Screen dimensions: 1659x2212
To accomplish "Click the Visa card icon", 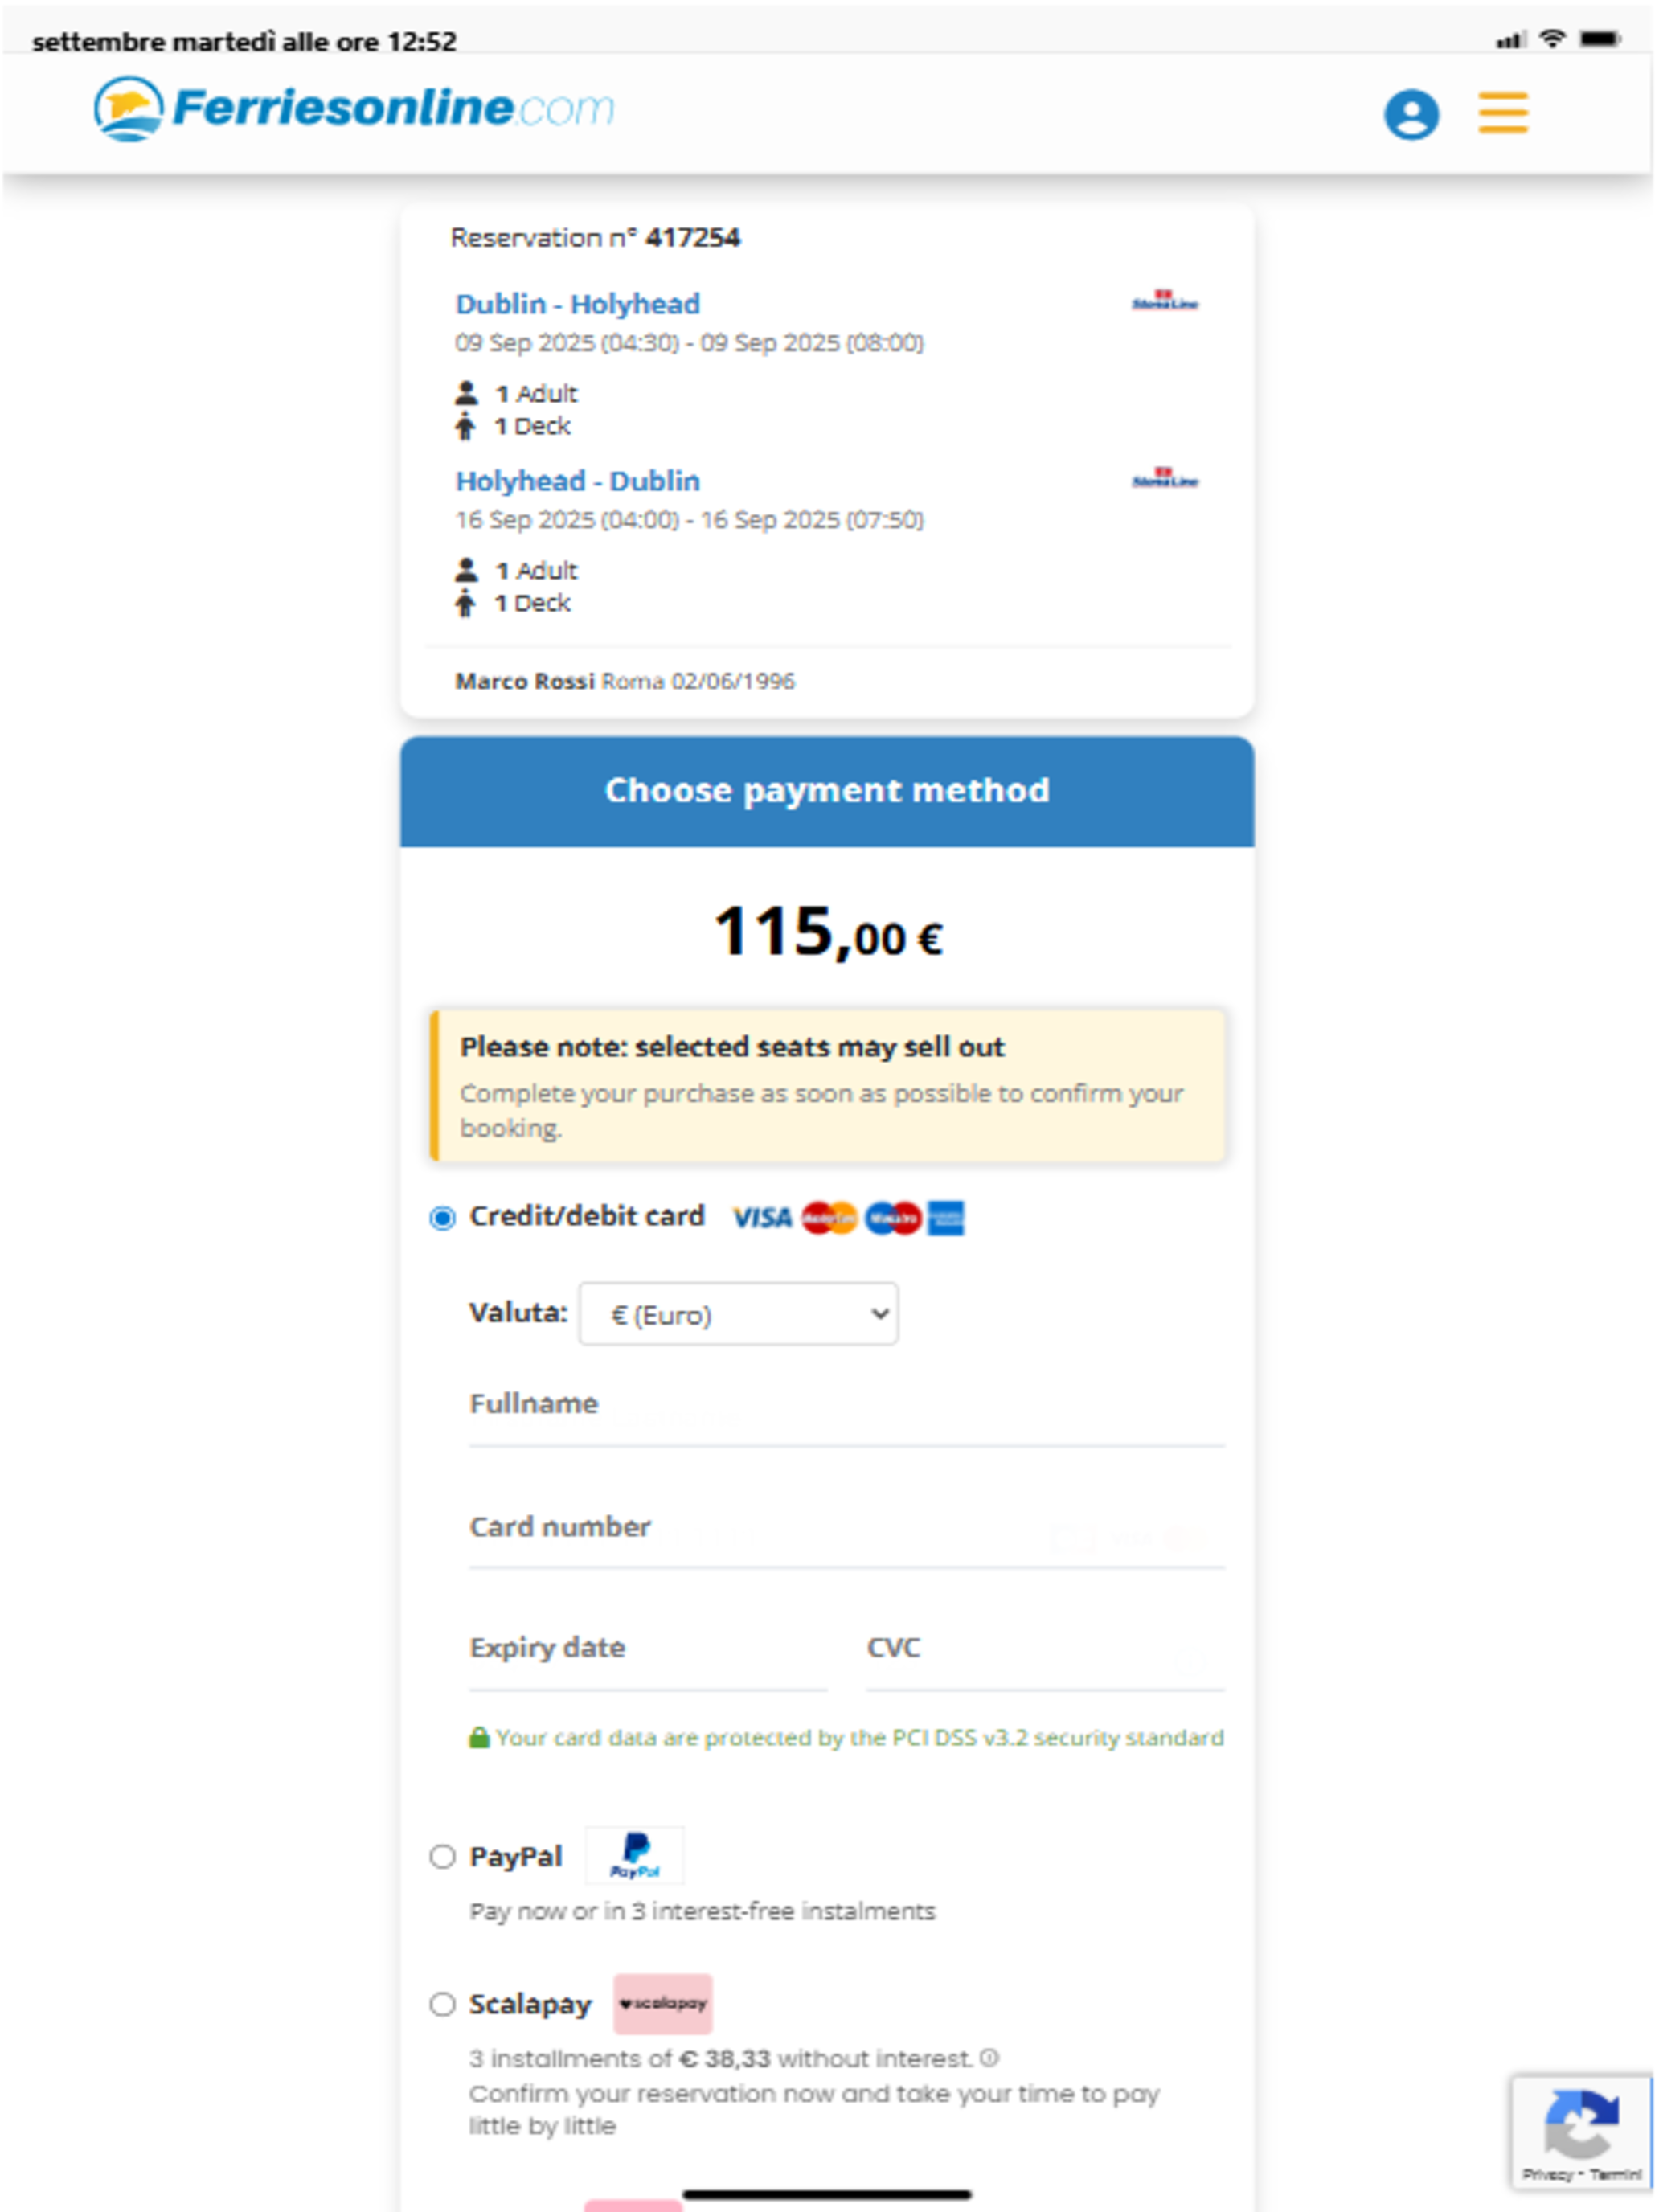I will pos(762,1217).
